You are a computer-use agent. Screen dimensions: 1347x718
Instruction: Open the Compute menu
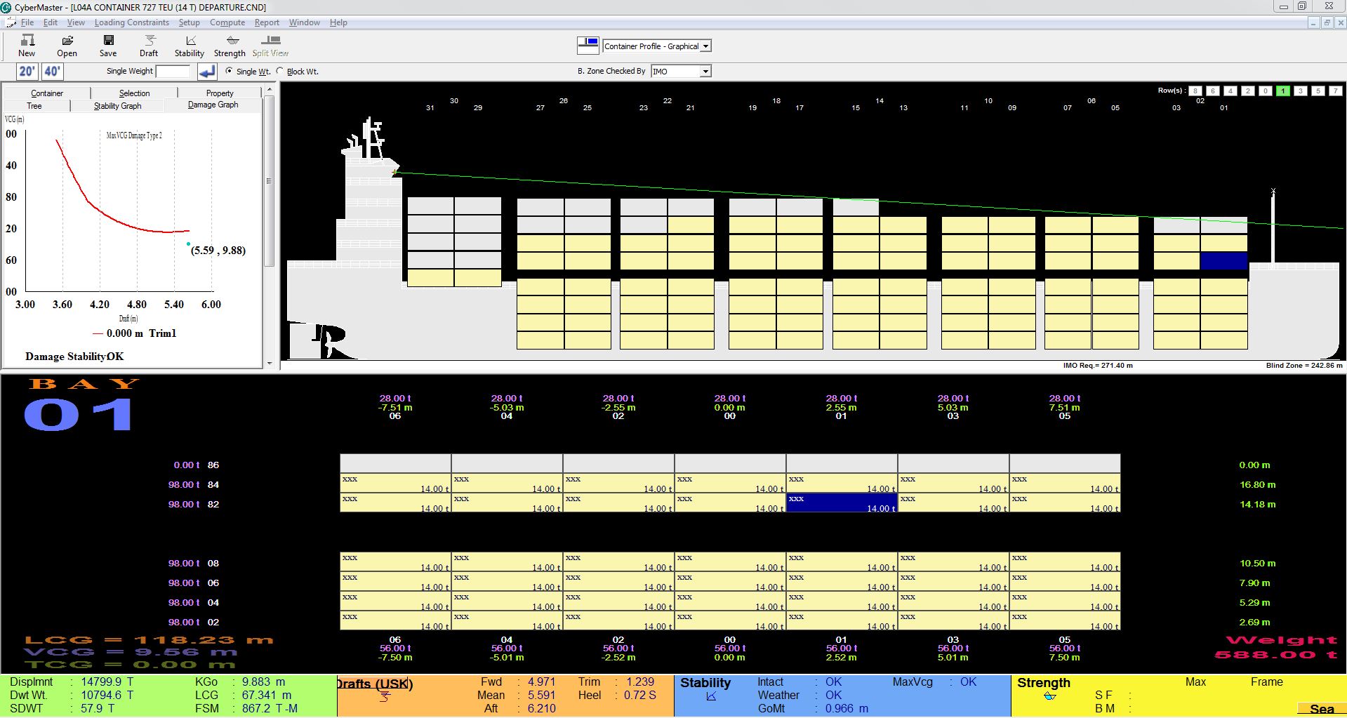coord(227,22)
